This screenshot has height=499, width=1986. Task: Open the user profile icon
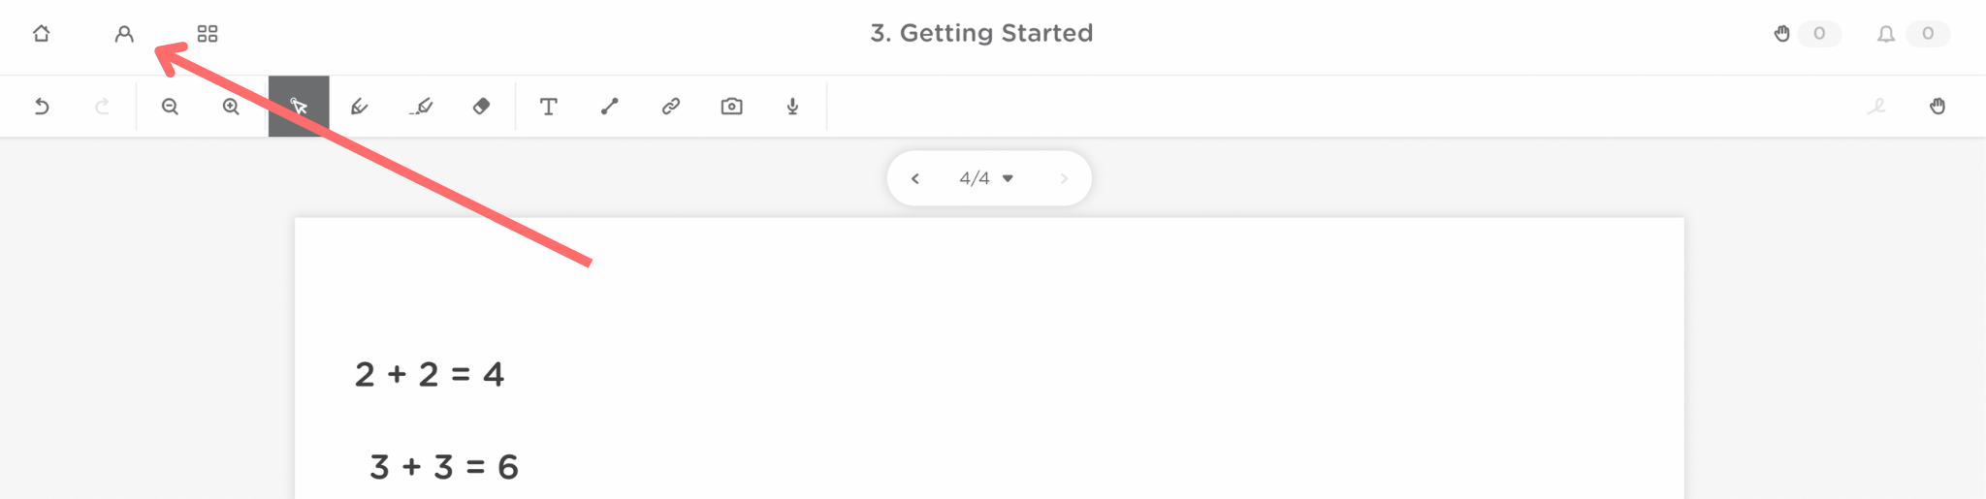click(124, 34)
